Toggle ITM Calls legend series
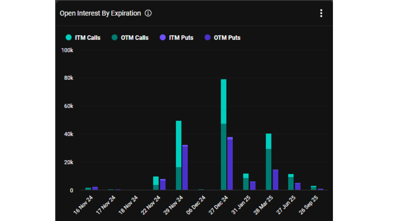The width and height of the screenshot is (394, 221). [x=83, y=38]
